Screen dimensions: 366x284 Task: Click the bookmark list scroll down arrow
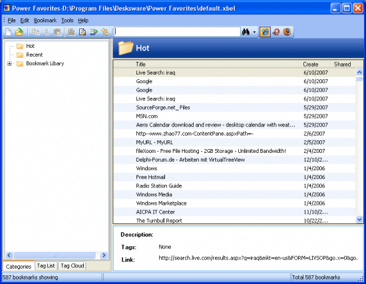pyautogui.click(x=359, y=219)
